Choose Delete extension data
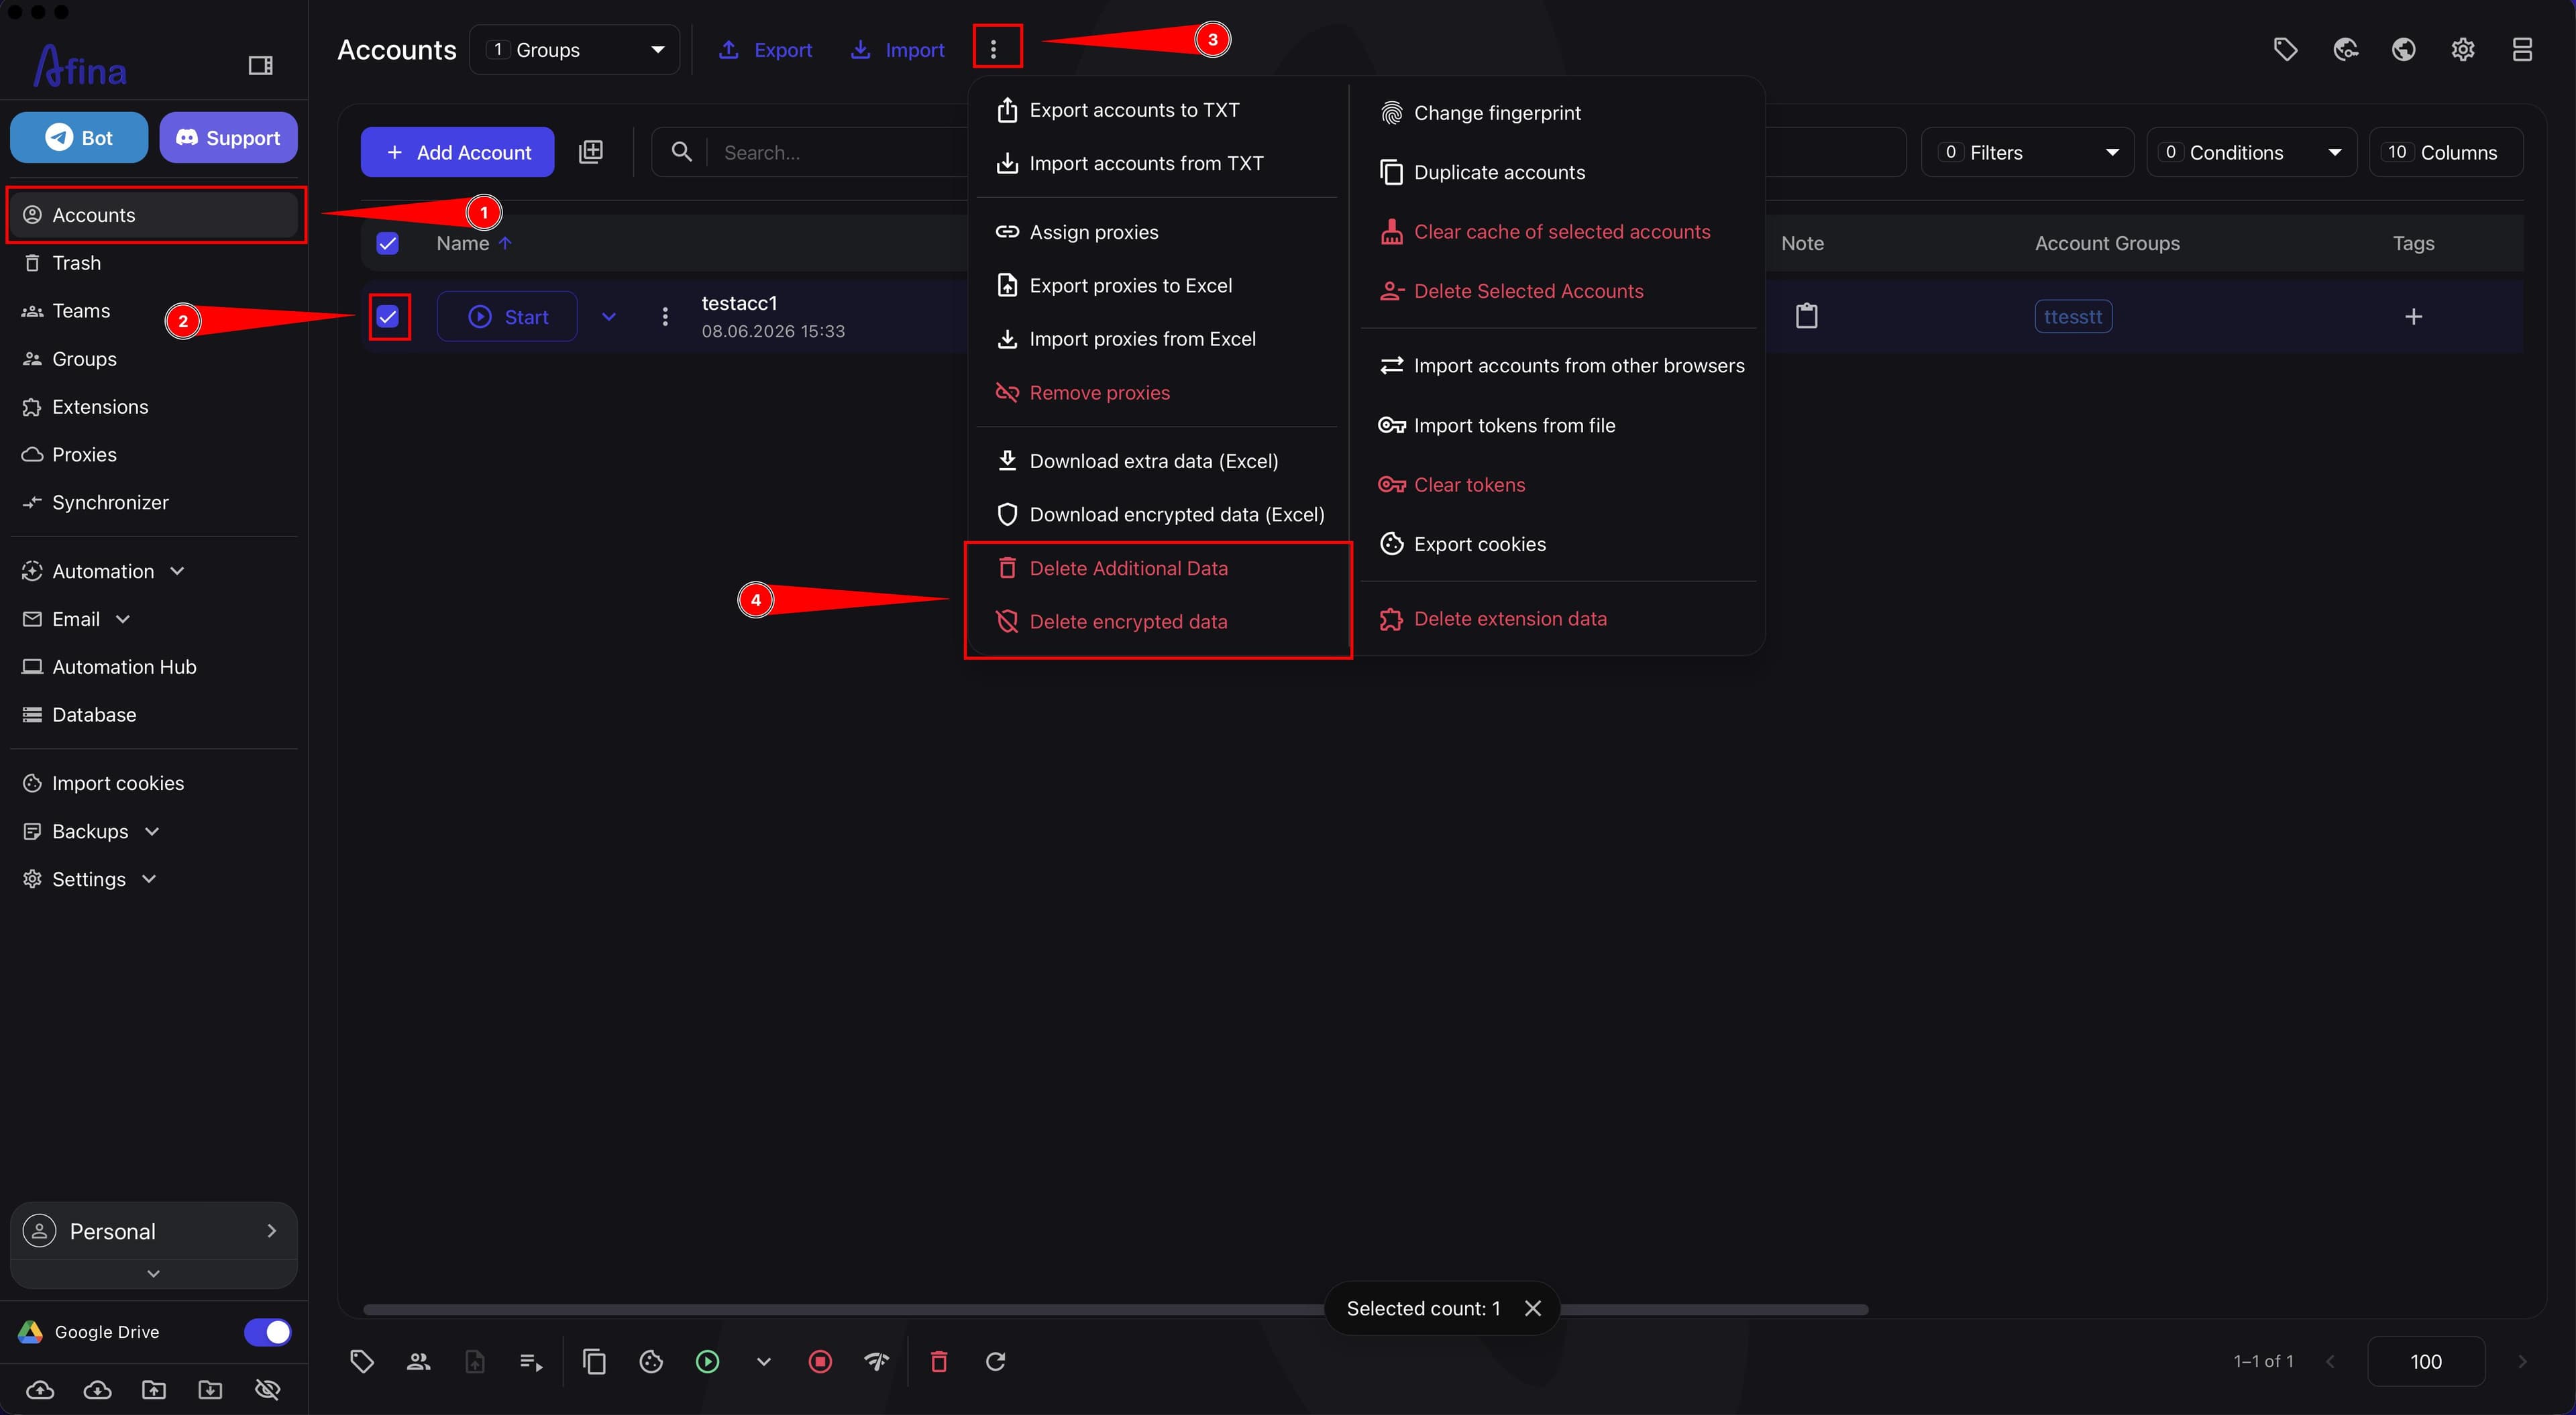 point(1557,619)
